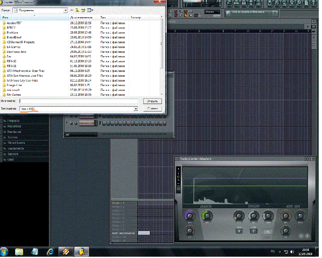This screenshot has width=322, height=258.
Task: Click the Открыть button
Action: tap(153, 102)
